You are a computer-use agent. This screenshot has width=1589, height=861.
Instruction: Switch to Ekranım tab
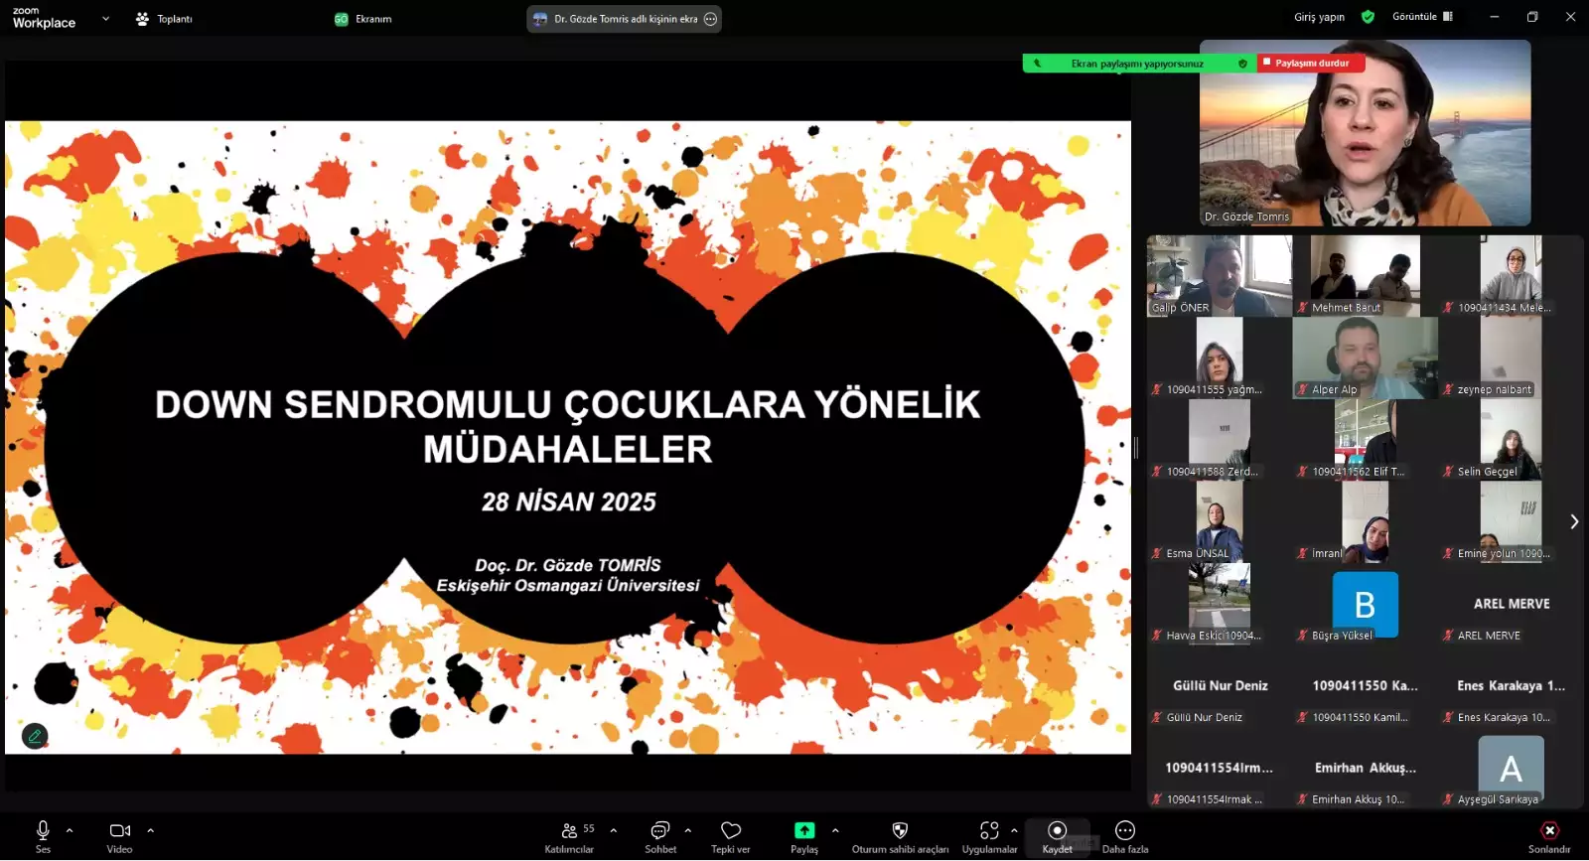point(363,19)
